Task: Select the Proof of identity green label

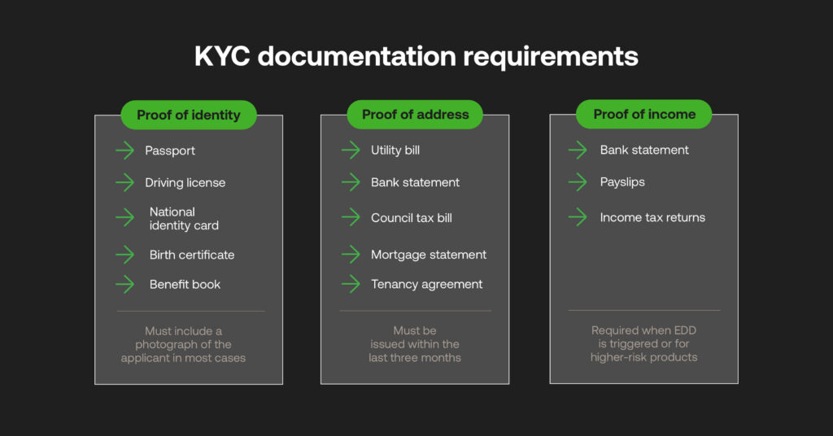Action: click(189, 115)
